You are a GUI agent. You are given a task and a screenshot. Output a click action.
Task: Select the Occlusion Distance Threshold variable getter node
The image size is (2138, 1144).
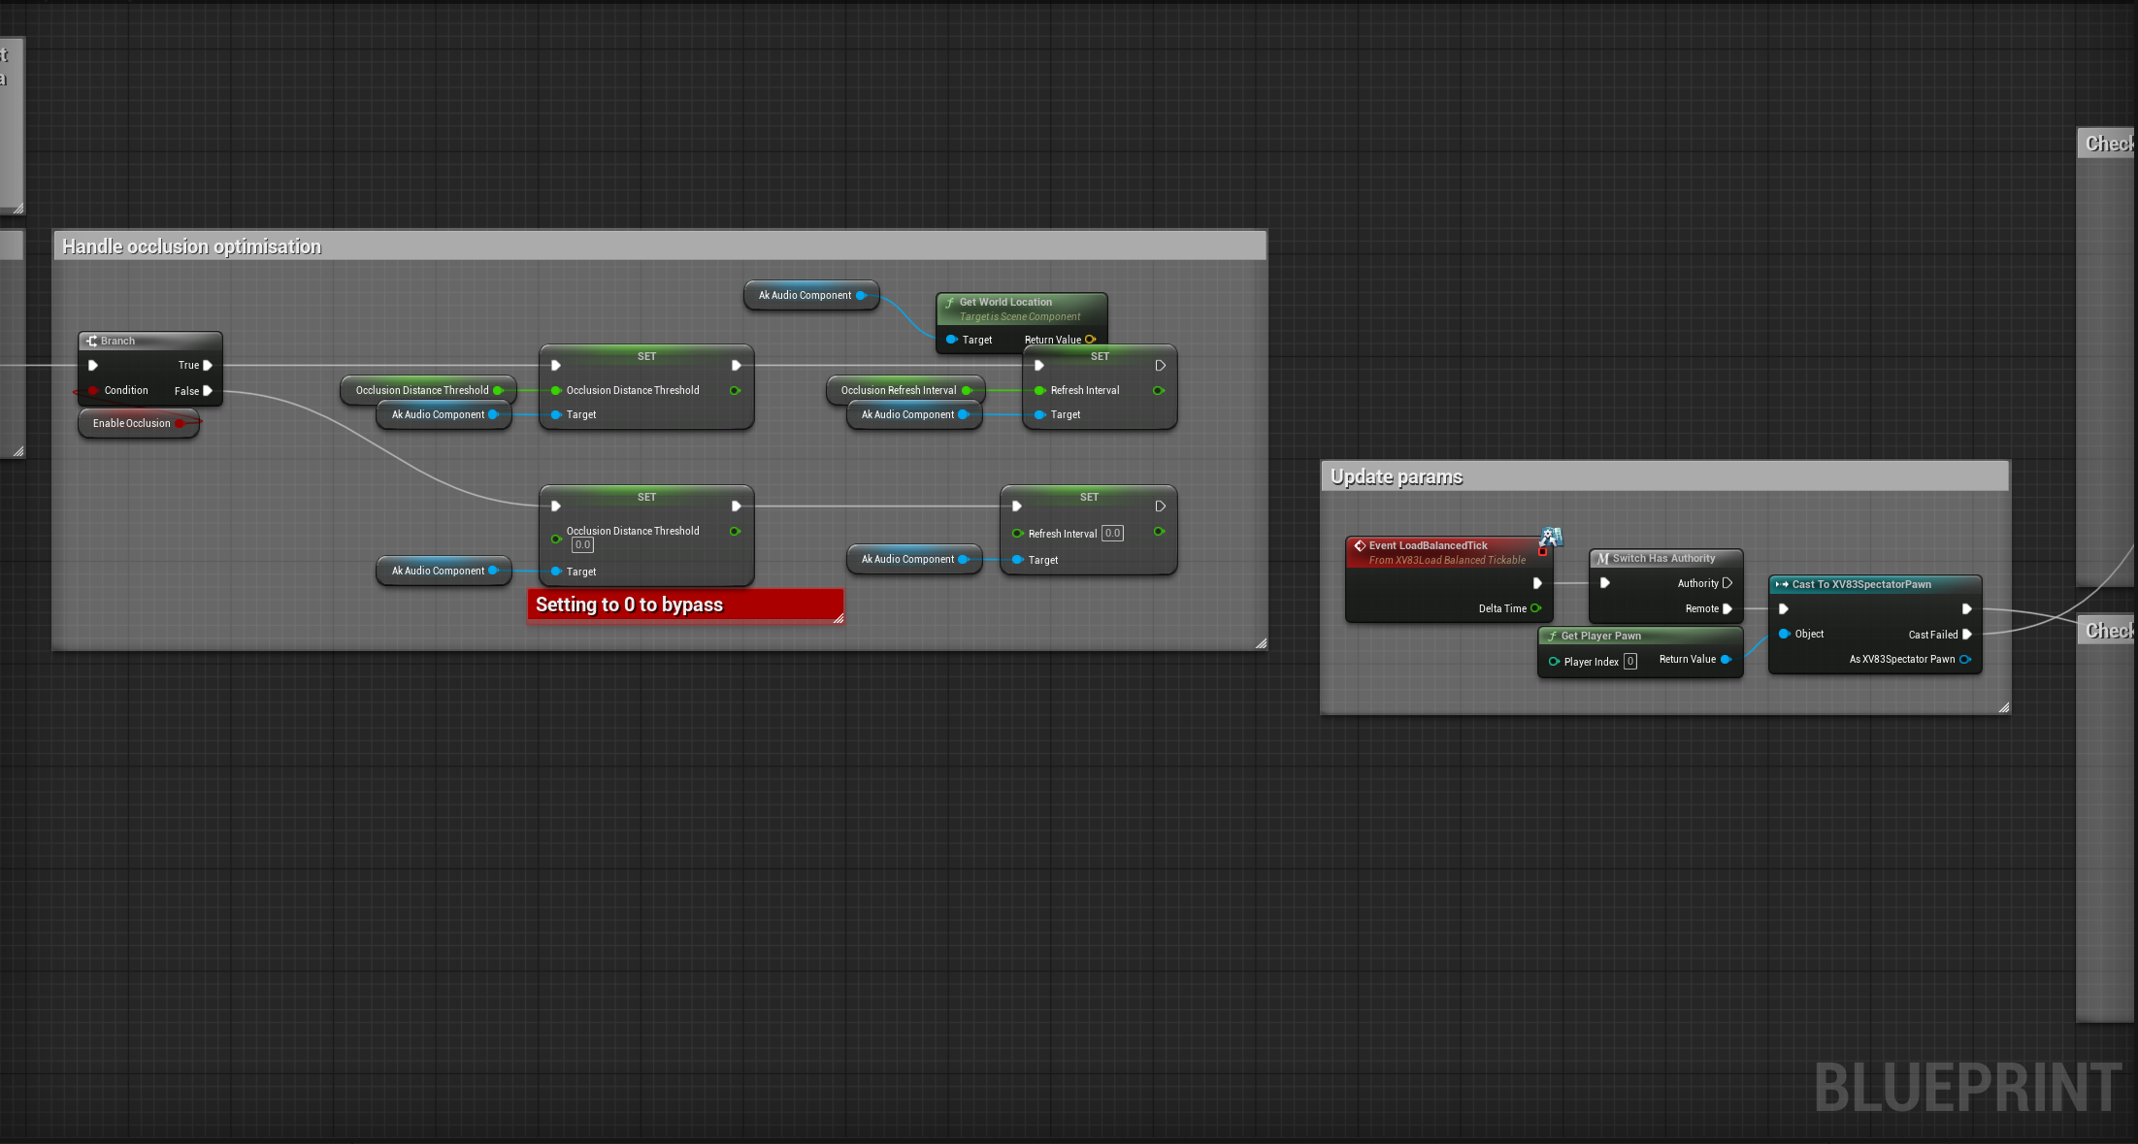tap(428, 390)
